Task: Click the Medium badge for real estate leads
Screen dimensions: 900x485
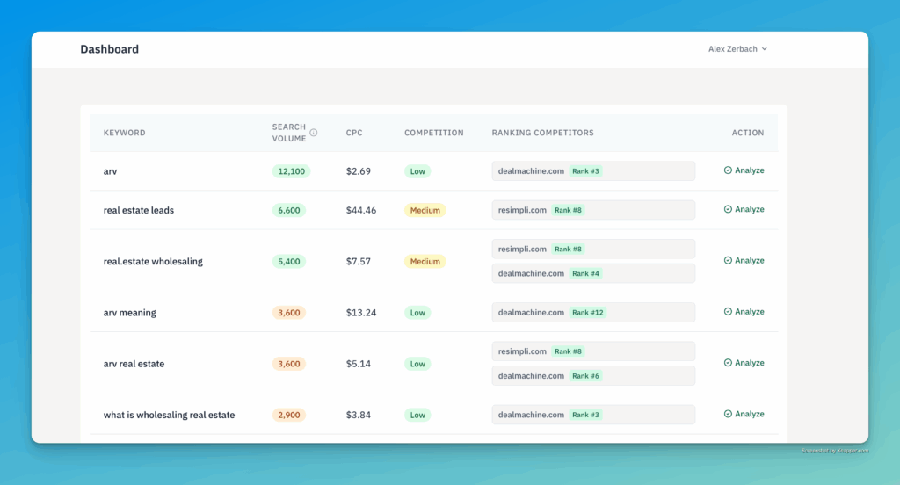Action: (x=425, y=211)
